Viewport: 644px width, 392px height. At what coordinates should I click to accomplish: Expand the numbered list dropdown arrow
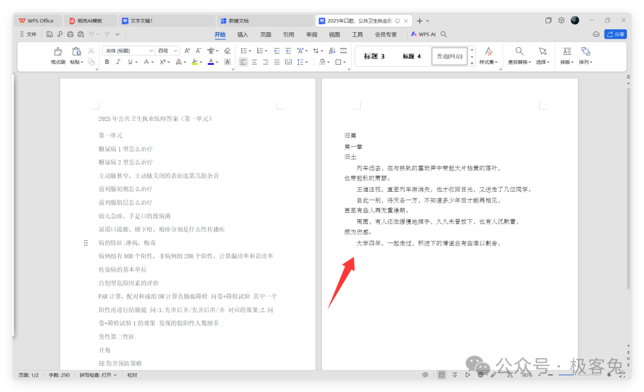pos(266,51)
